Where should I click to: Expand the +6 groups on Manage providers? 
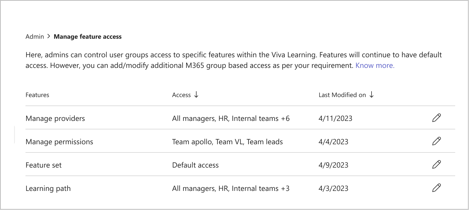[x=285, y=118]
